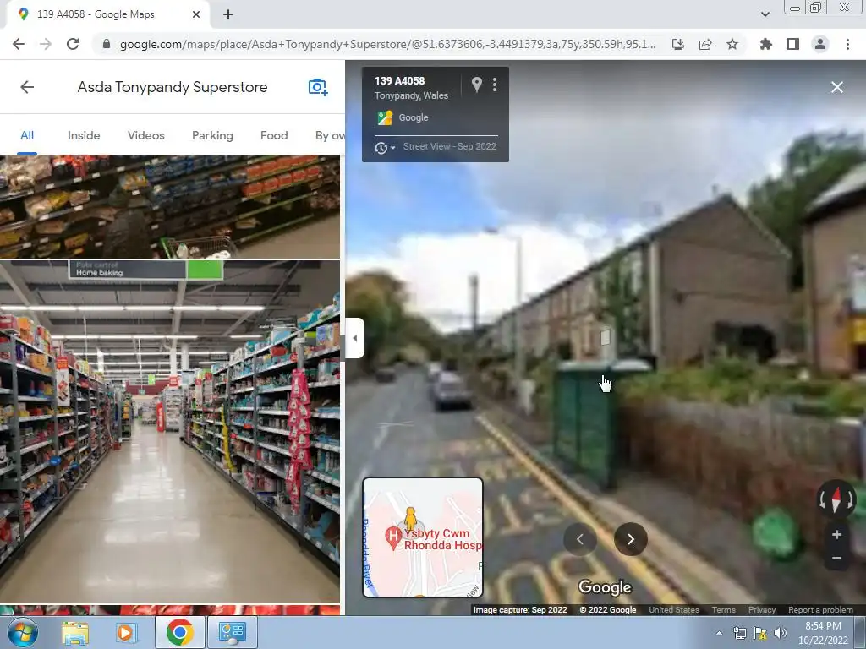Reload the Google Maps page

tap(73, 44)
